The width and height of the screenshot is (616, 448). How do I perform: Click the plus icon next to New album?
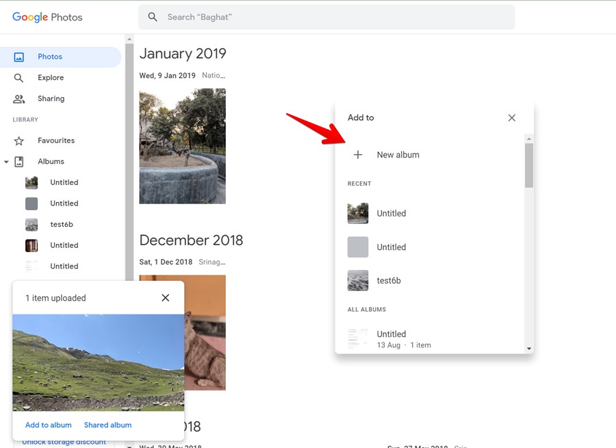(x=358, y=155)
